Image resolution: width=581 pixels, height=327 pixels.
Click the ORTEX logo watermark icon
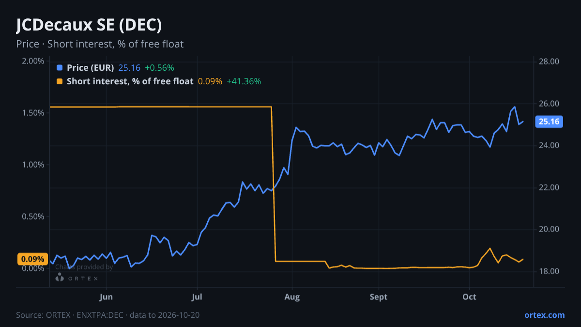[x=60, y=278]
